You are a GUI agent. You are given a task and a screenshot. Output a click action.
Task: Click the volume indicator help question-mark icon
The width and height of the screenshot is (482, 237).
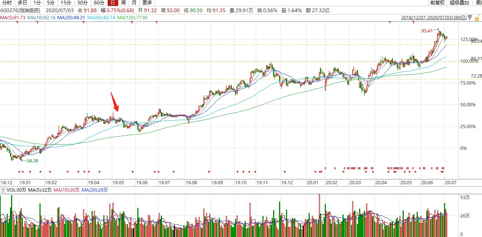[3, 190]
